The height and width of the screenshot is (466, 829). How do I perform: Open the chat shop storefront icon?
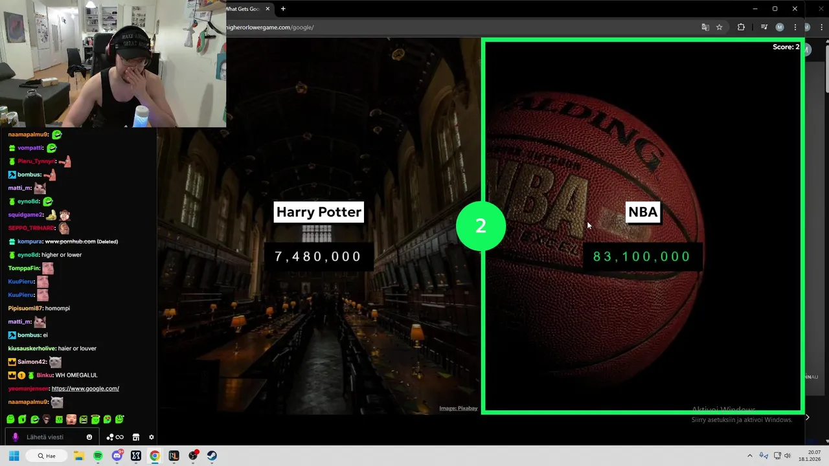[136, 437]
